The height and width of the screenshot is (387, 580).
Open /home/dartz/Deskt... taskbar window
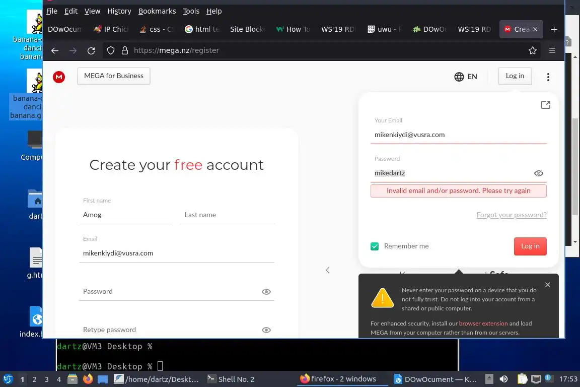157,379
